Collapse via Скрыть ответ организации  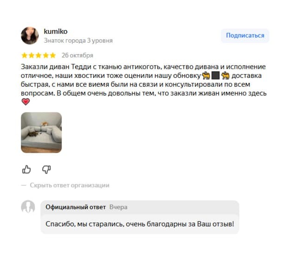[70, 185]
